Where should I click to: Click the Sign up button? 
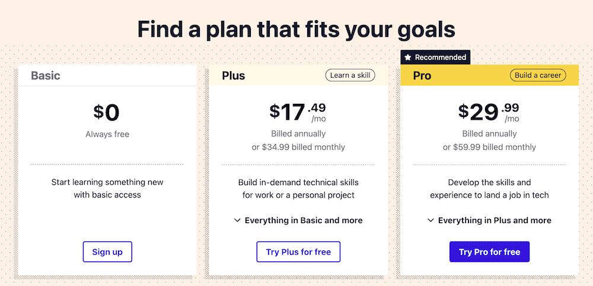pos(107,252)
